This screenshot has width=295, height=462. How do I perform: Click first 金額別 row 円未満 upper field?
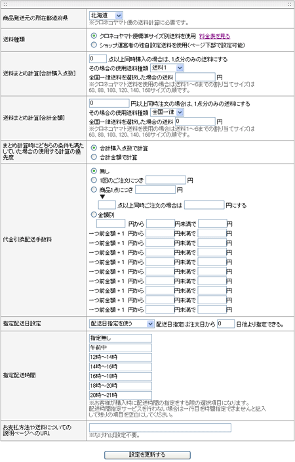[161, 223]
